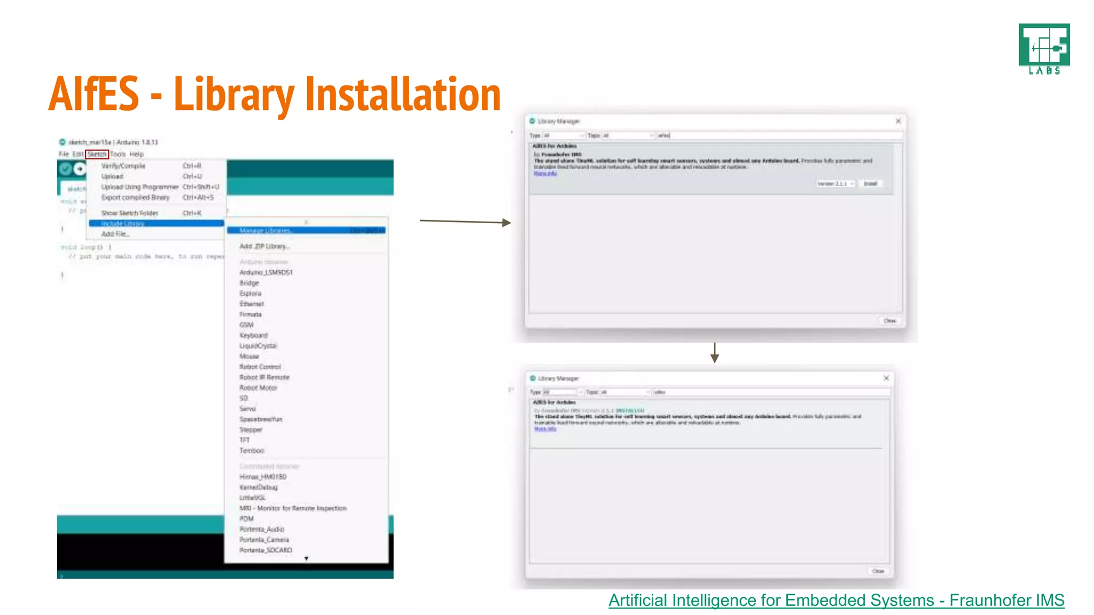Open Artificial Intelligence for Embedded Systems link
The image size is (1094, 615).
[x=837, y=601]
